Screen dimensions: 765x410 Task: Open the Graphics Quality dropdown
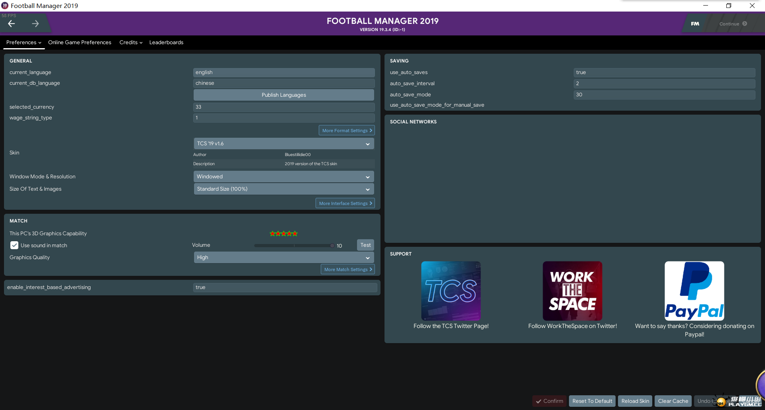coord(284,258)
